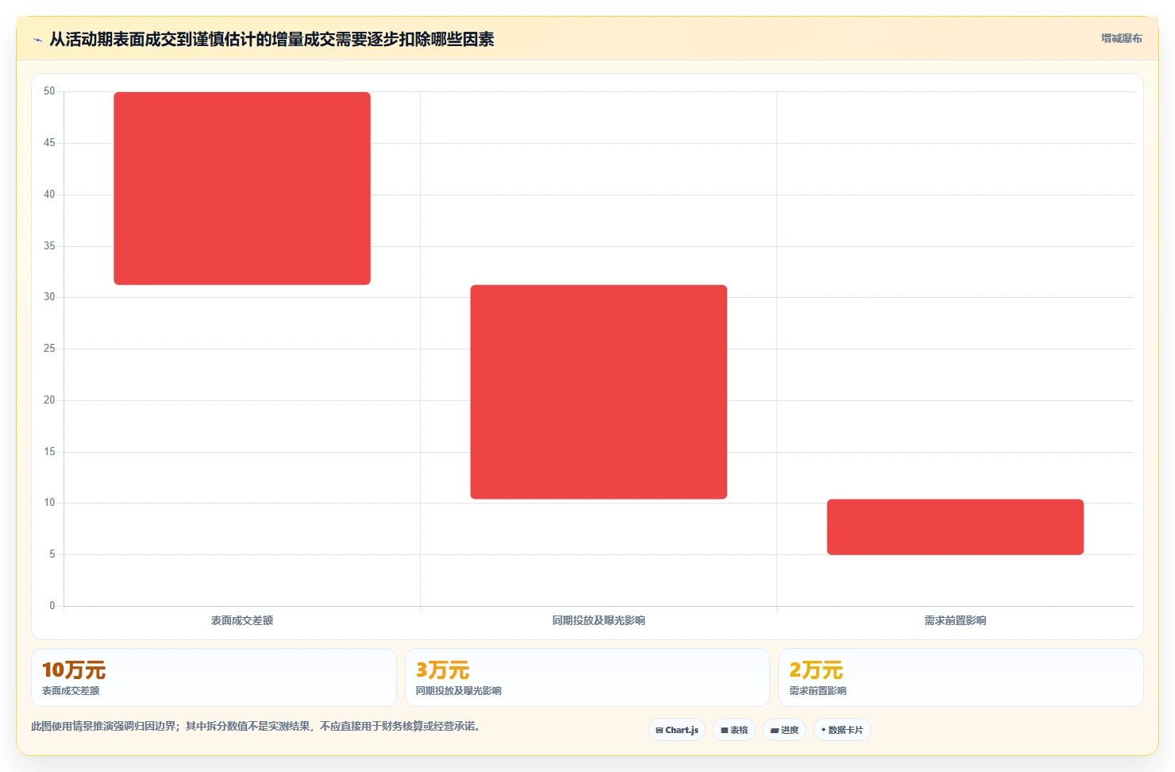The height and width of the screenshot is (772, 1175).
Task: Open the 2万元 需求前置影响 card
Action: pyautogui.click(x=961, y=677)
